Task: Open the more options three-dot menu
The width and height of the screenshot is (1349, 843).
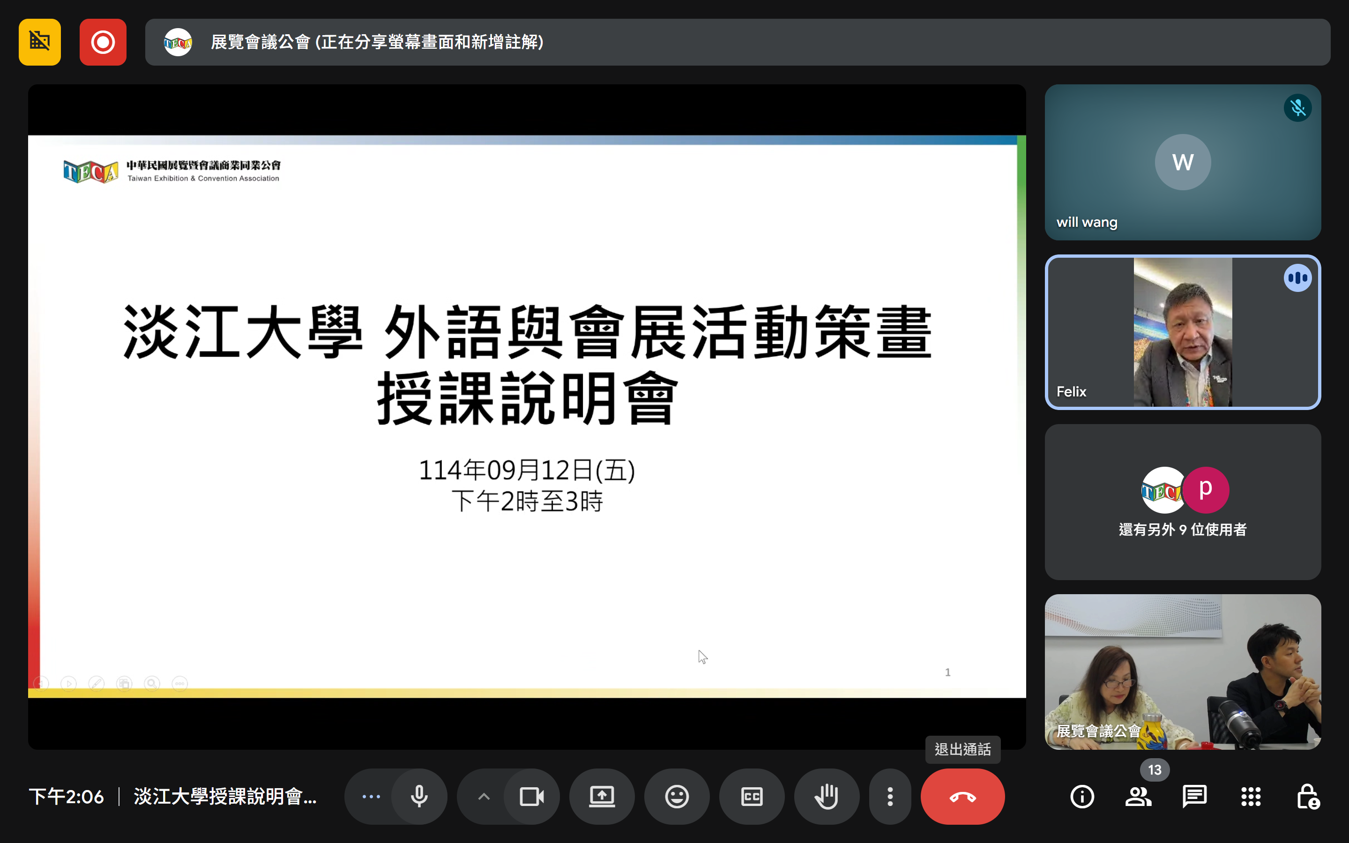Action: [x=890, y=796]
